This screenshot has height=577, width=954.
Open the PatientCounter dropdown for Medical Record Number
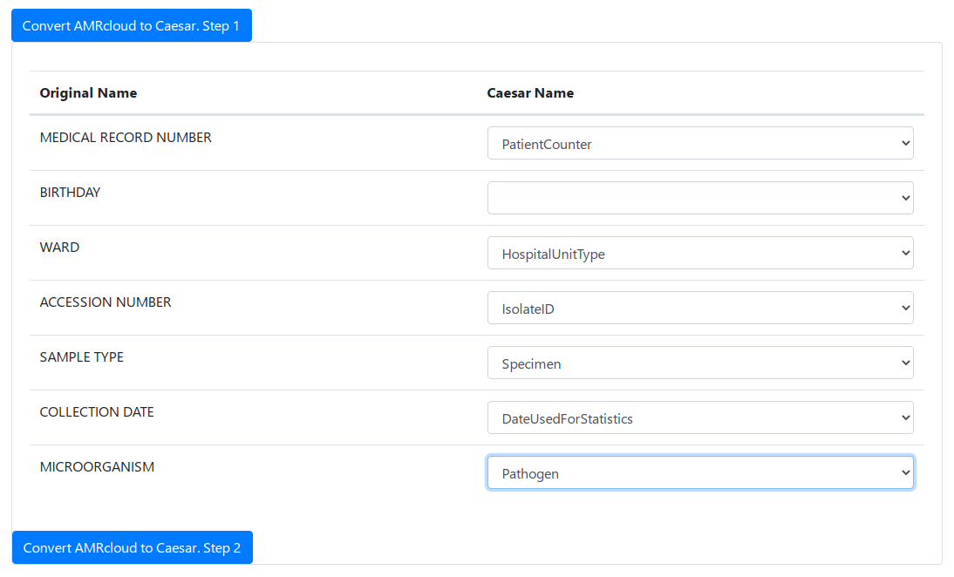coord(700,144)
